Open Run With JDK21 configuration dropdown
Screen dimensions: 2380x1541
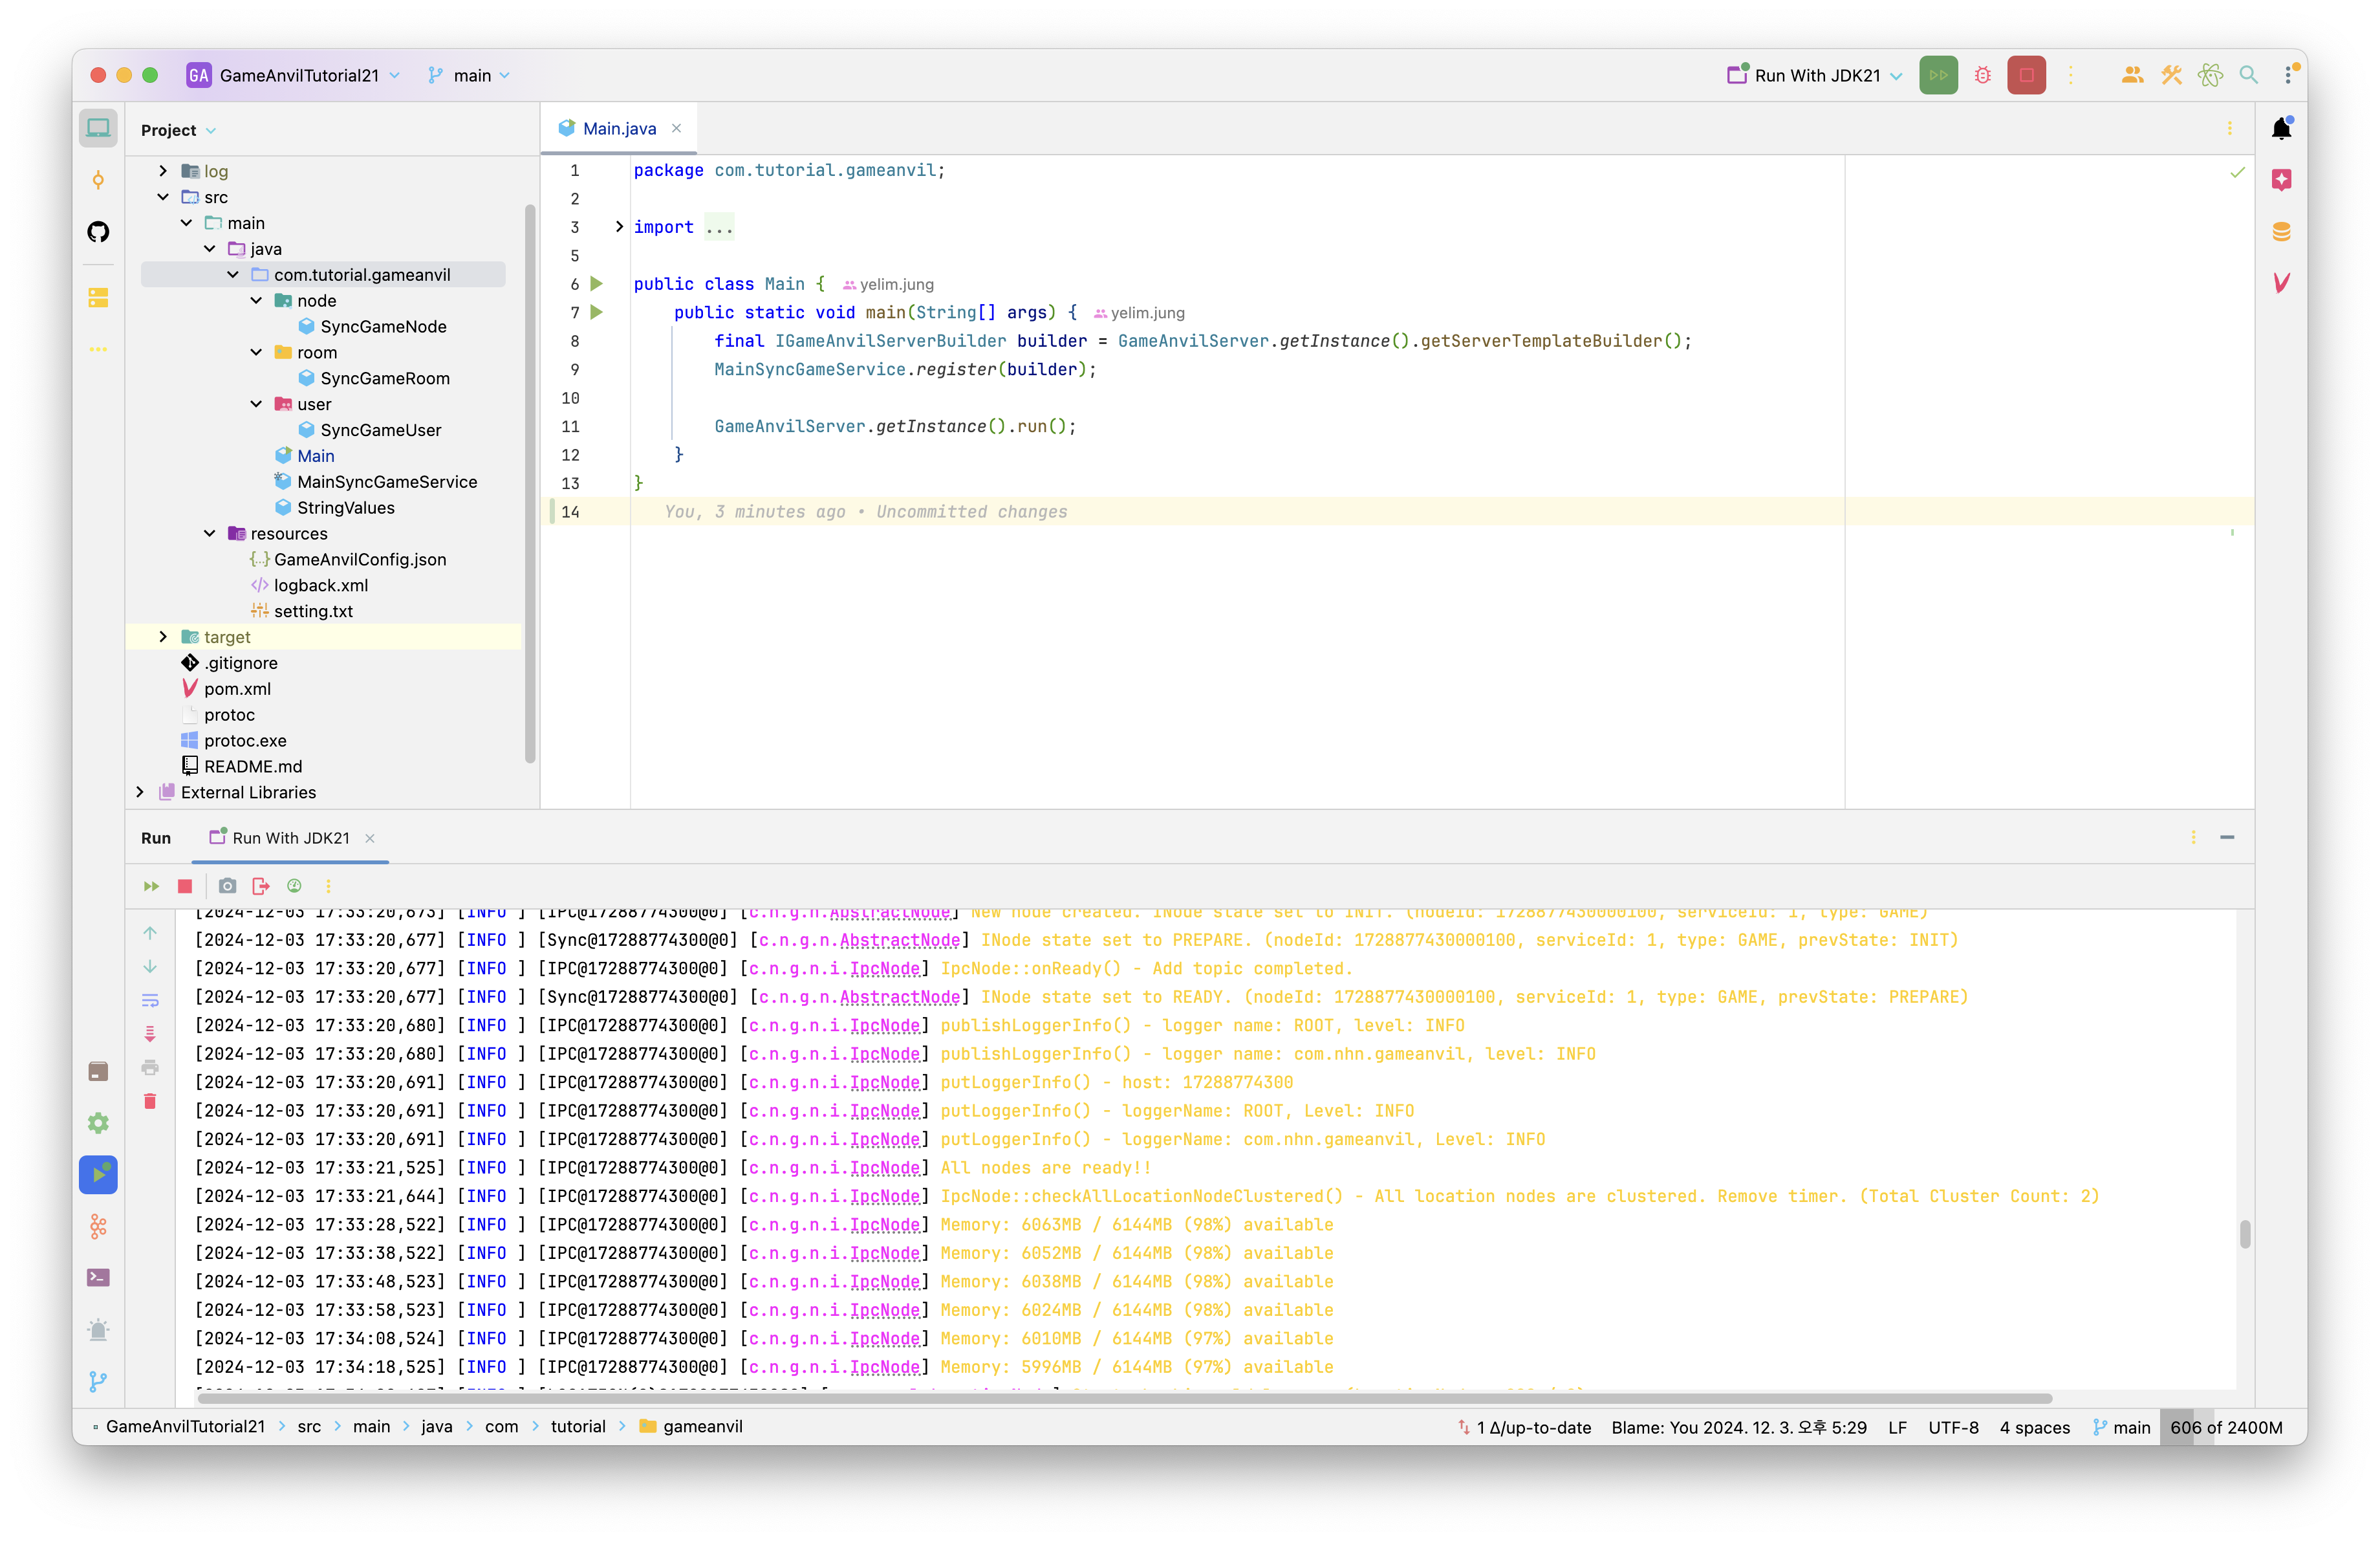1814,75
